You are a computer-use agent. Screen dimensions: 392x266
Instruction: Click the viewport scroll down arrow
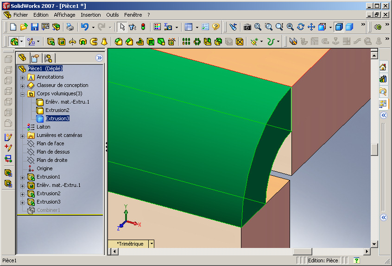point(374,244)
